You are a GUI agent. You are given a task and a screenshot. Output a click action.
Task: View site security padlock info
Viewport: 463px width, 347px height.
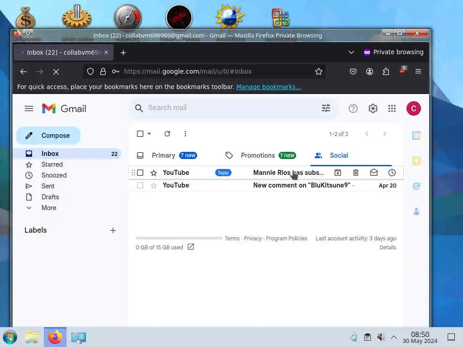pyautogui.click(x=103, y=71)
